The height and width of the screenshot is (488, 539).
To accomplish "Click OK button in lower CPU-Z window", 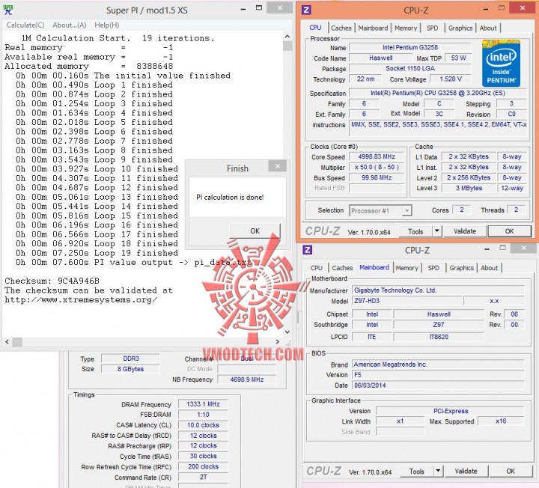I will pos(511,472).
